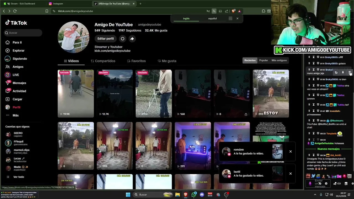Go back in browser history

(x=4, y=11)
